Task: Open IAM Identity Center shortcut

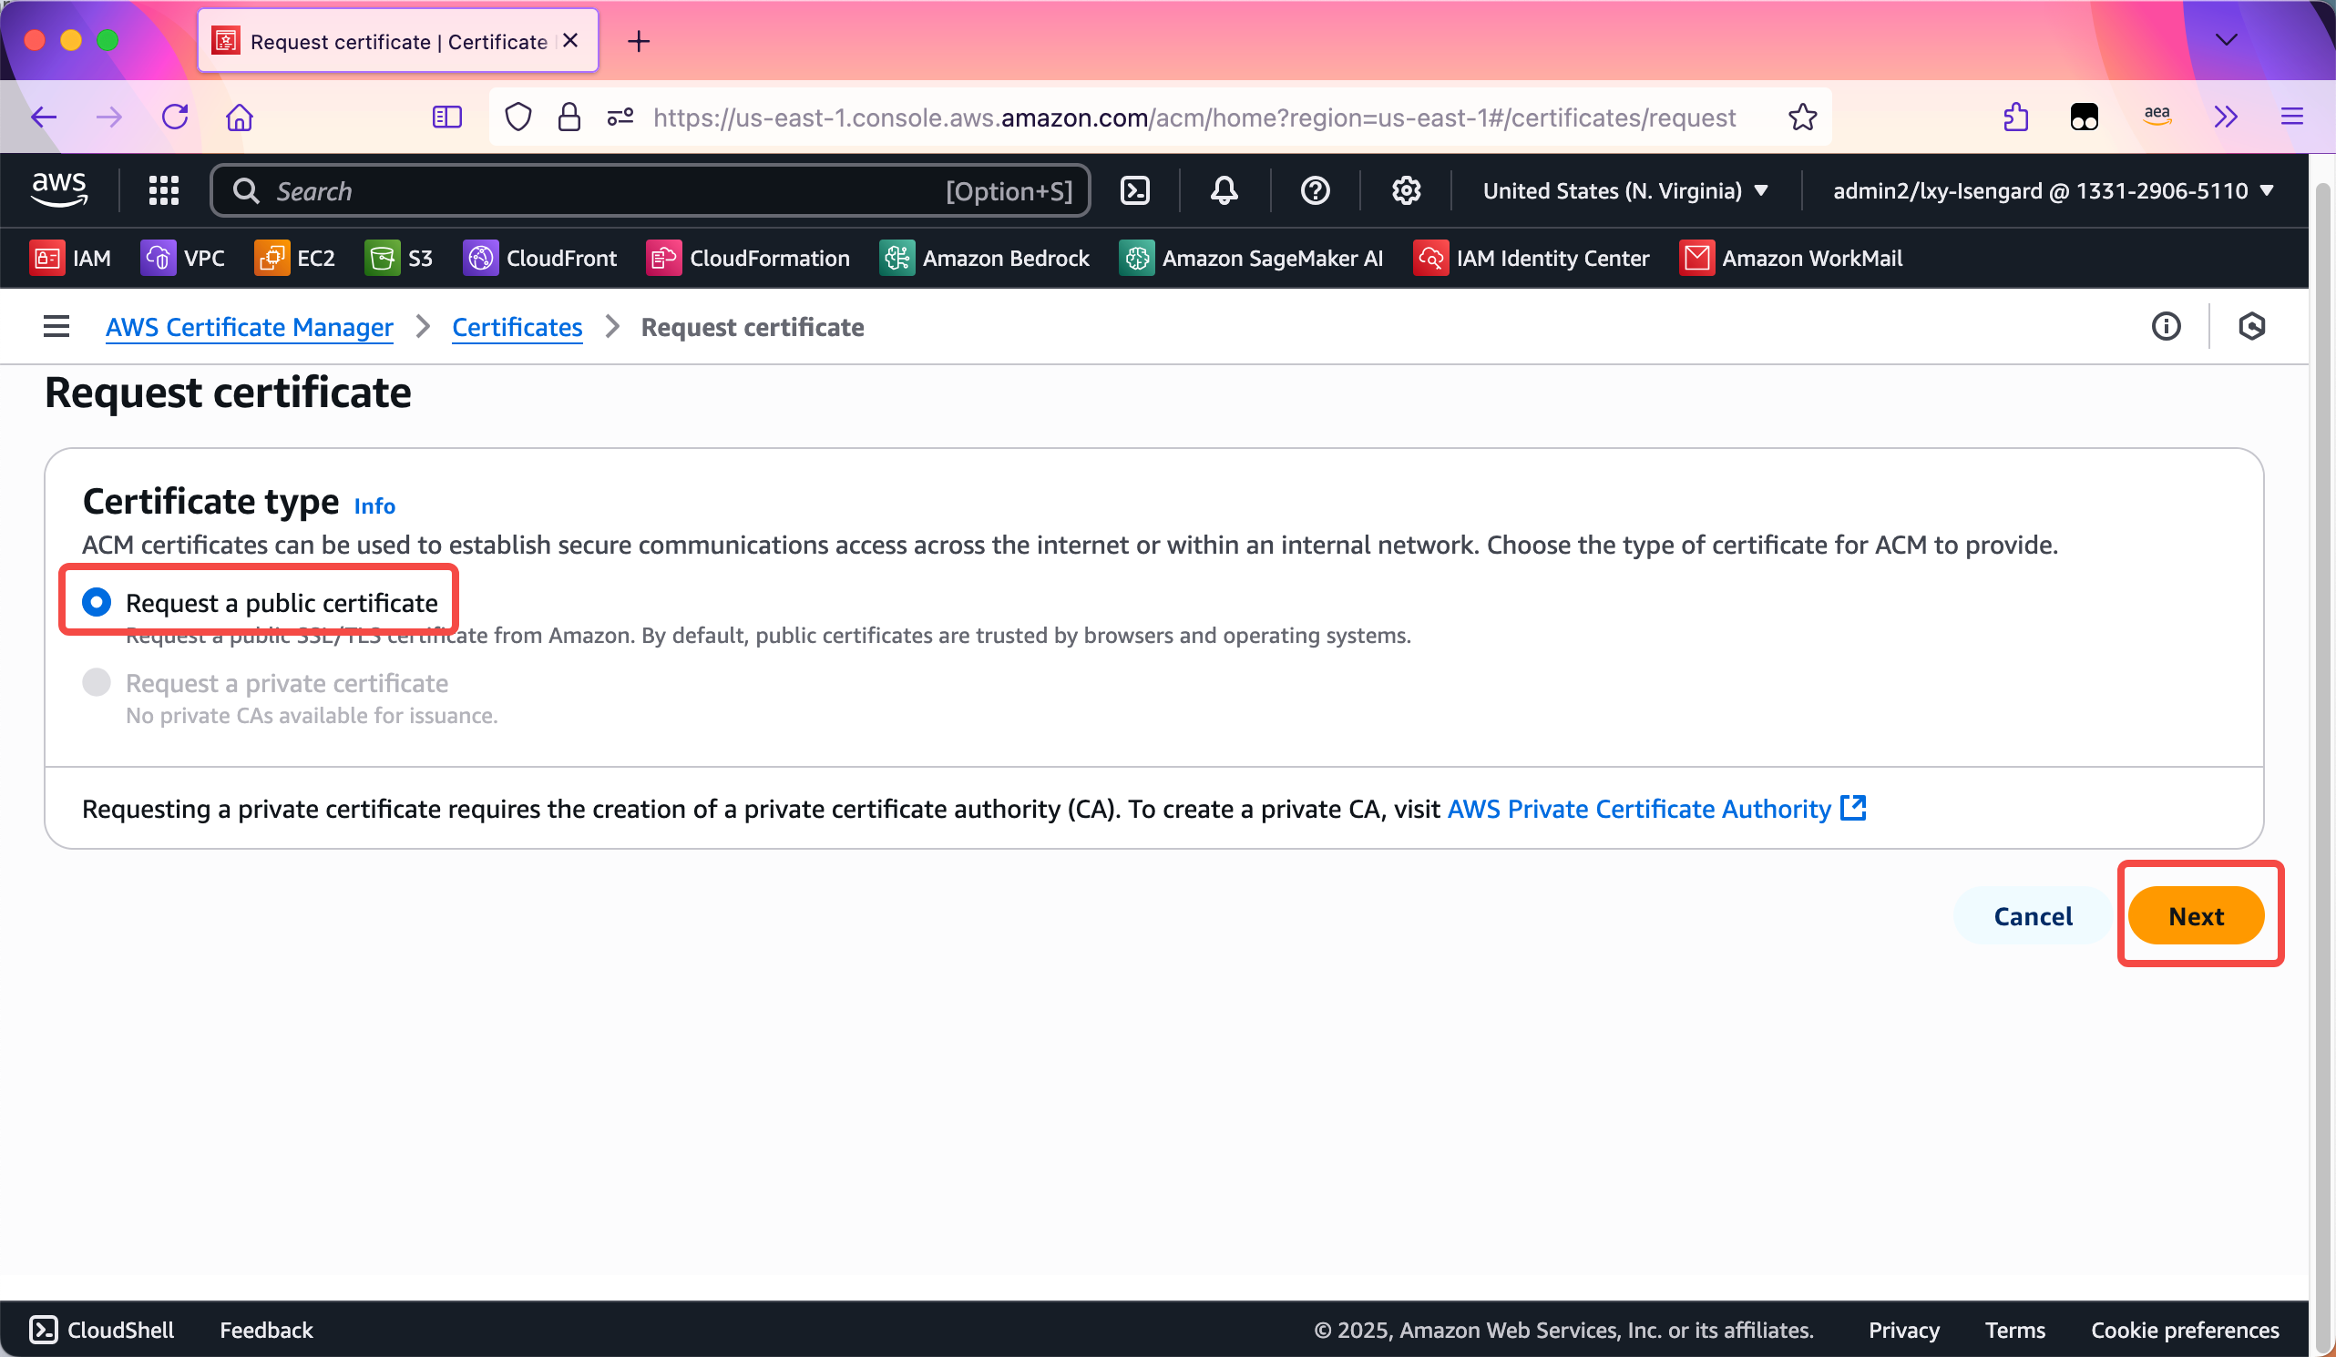Action: pos(1532,258)
